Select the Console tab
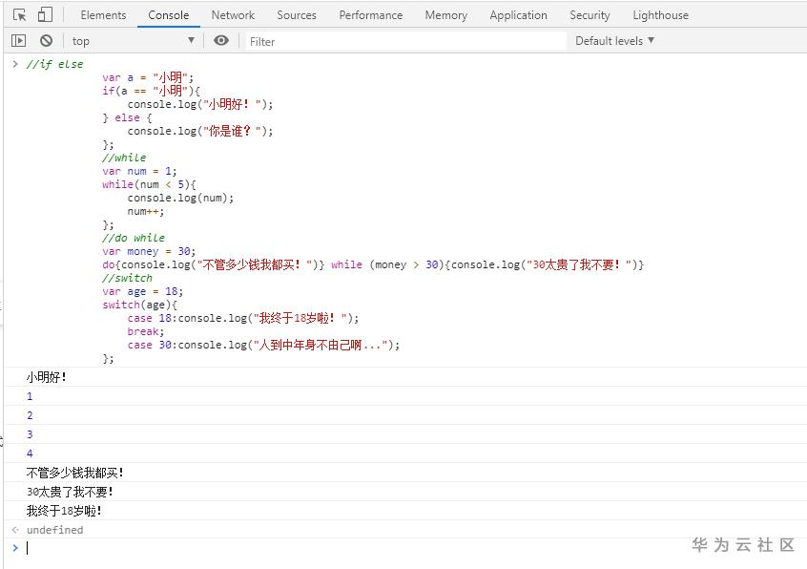This screenshot has height=569, width=807. (168, 15)
